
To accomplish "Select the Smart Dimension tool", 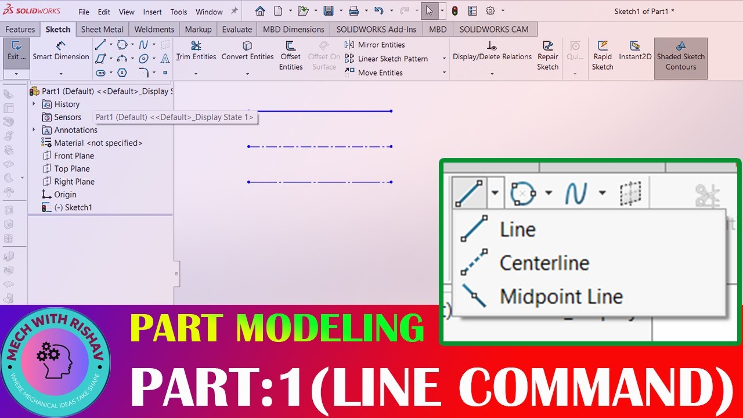I will [61, 51].
